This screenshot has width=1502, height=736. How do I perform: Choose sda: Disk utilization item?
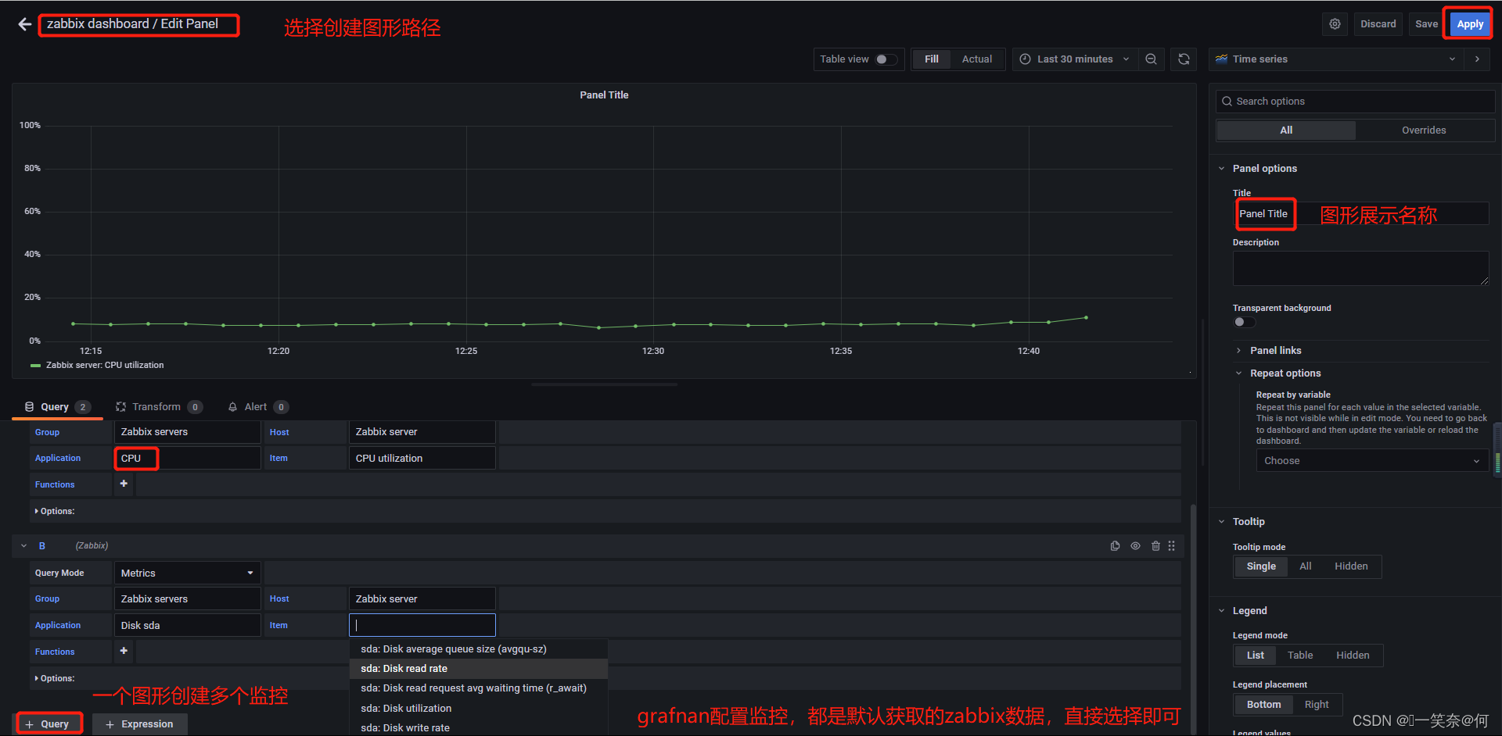(x=478, y=709)
